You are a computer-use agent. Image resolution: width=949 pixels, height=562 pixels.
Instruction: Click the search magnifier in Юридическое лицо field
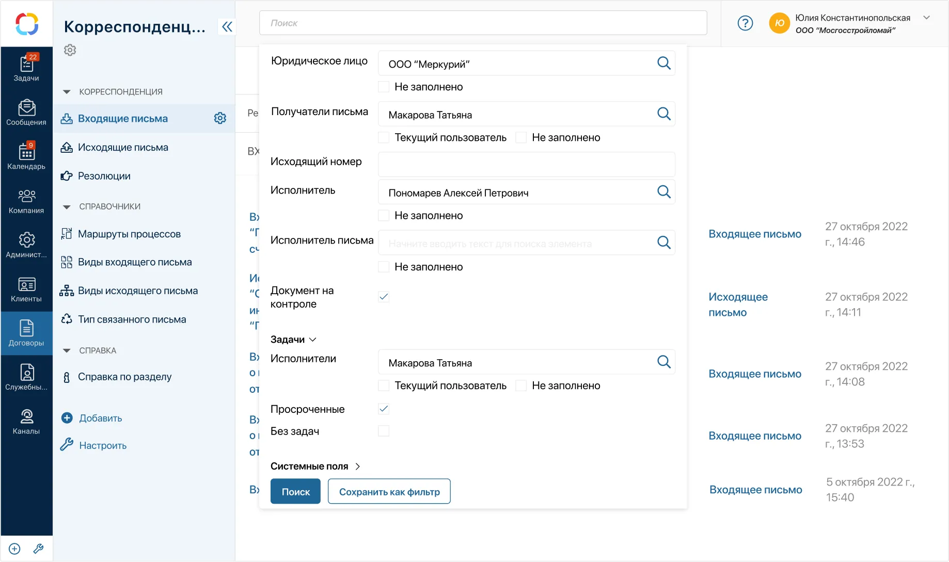tap(663, 63)
